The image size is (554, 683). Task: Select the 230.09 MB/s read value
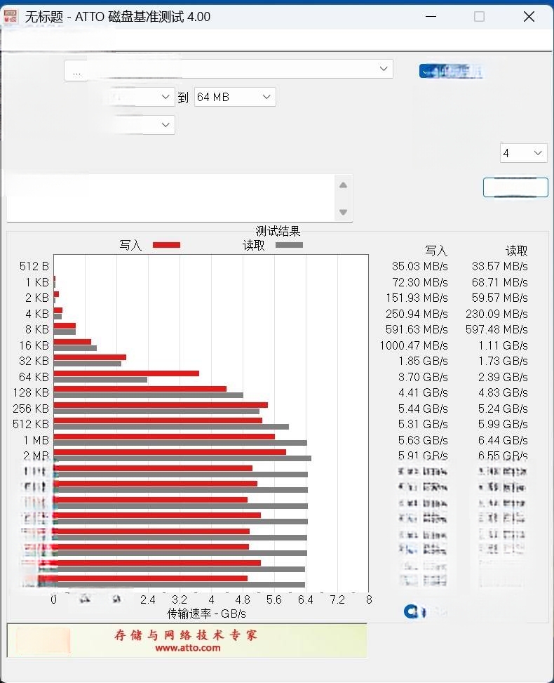[x=496, y=314]
